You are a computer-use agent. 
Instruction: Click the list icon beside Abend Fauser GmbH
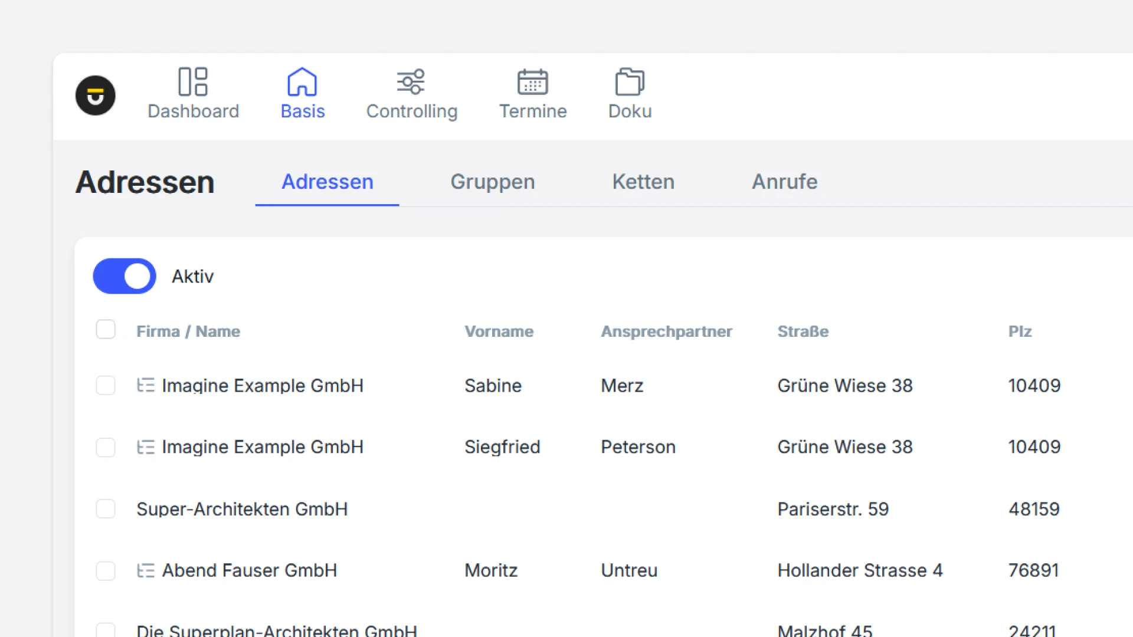[x=146, y=570]
